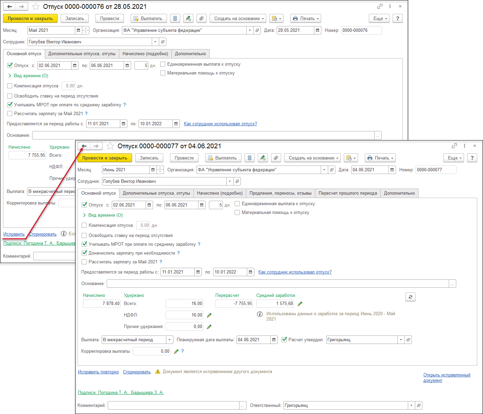Image resolution: width=483 pixels, height=414 pixels.
Task: Star document 0000-000077 as favorite
Action: coord(110,146)
